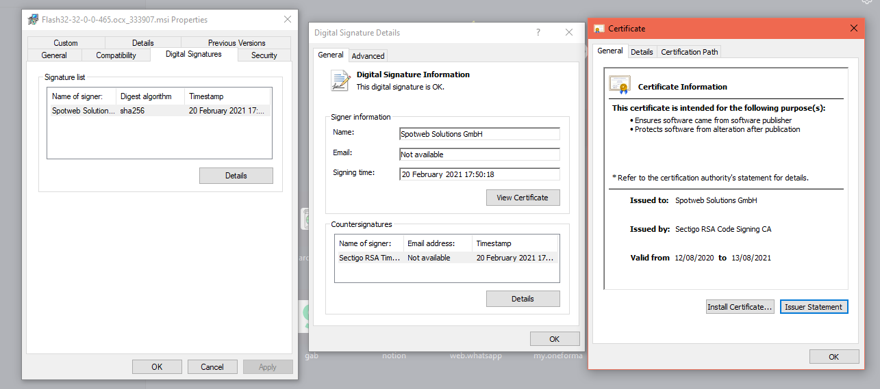Image resolution: width=880 pixels, height=389 pixels.
Task: Switch to the General tab in Properties window
Action: coord(54,55)
